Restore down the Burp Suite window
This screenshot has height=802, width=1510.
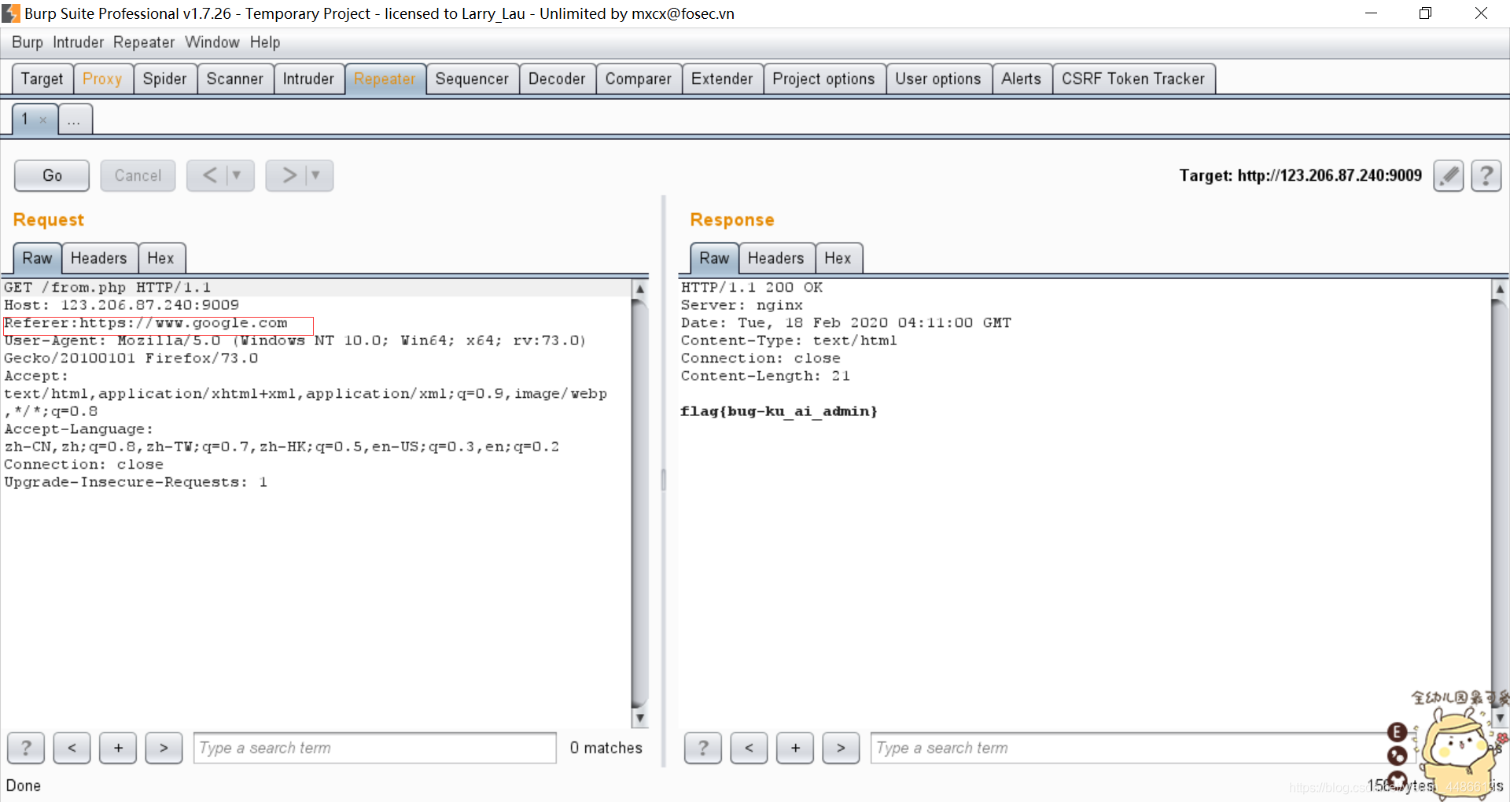click(x=1425, y=13)
